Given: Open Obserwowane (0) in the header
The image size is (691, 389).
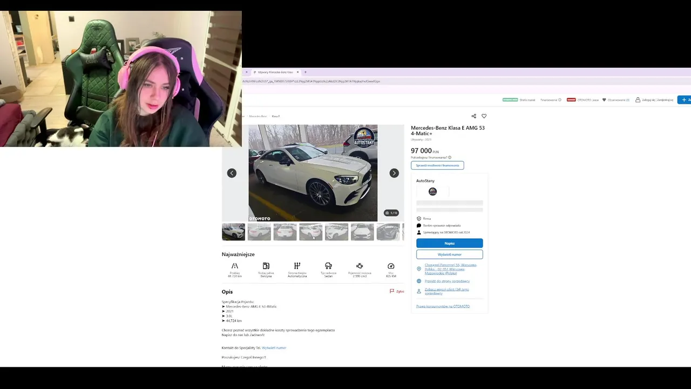Looking at the screenshot, I should (618, 100).
